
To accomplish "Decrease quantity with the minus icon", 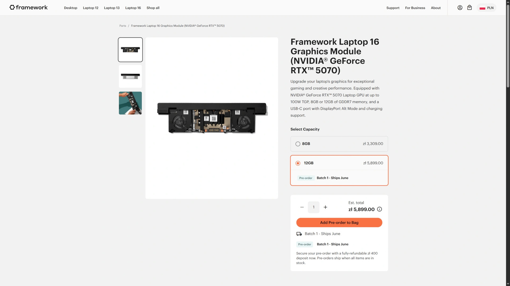I will (302, 207).
